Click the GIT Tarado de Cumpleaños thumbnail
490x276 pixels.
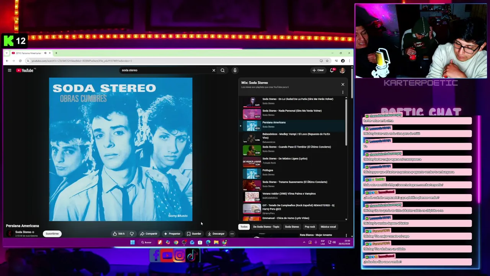point(252,209)
